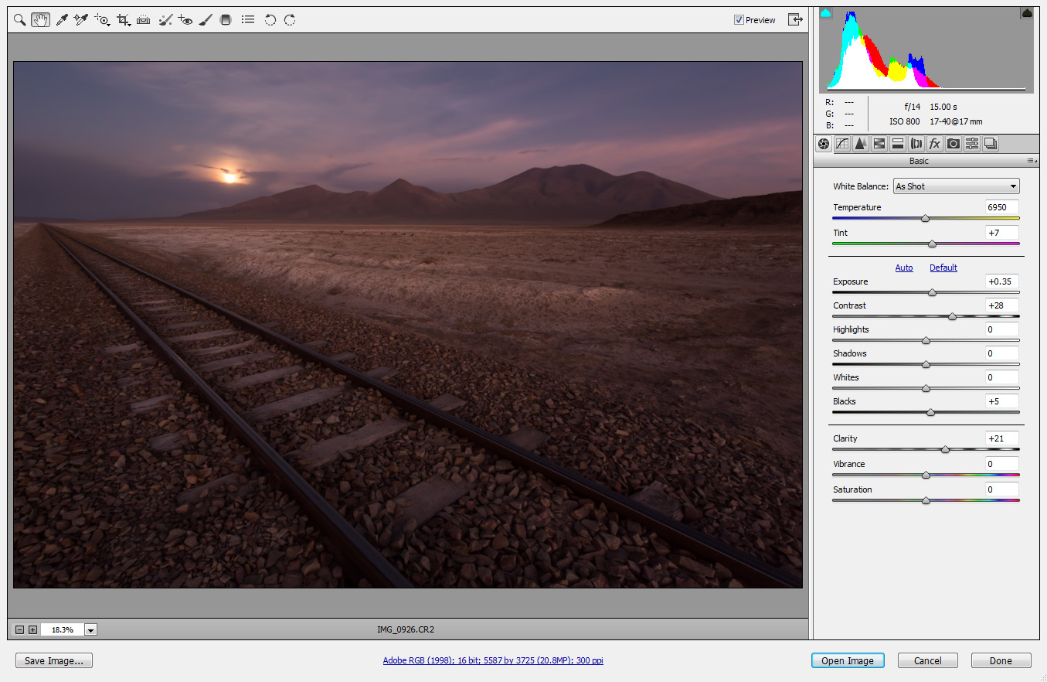
Task: Click the Save Image button
Action: coord(54,660)
